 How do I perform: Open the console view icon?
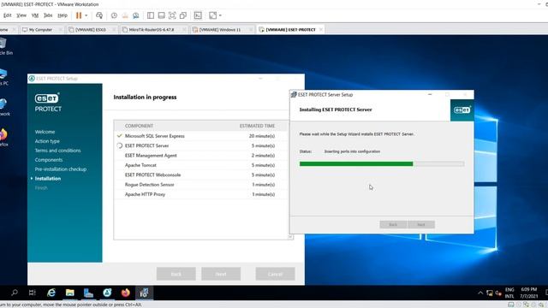point(198,15)
